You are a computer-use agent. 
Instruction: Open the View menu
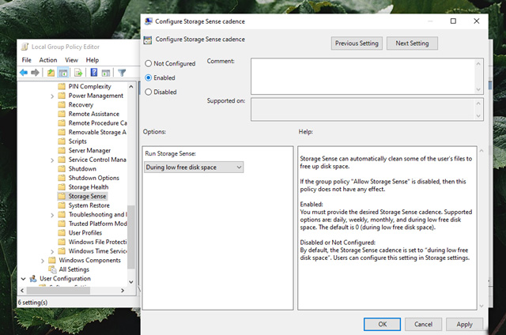click(72, 60)
